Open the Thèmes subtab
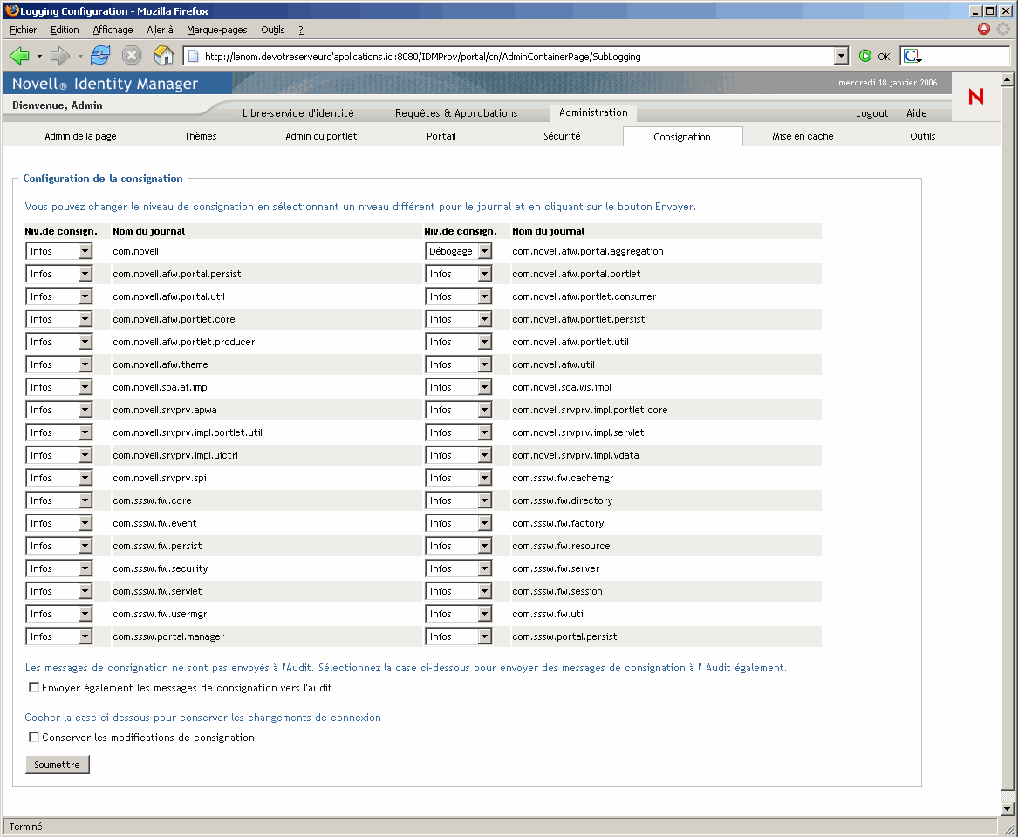Screen dimensions: 1018x837 pyautogui.click(x=201, y=136)
